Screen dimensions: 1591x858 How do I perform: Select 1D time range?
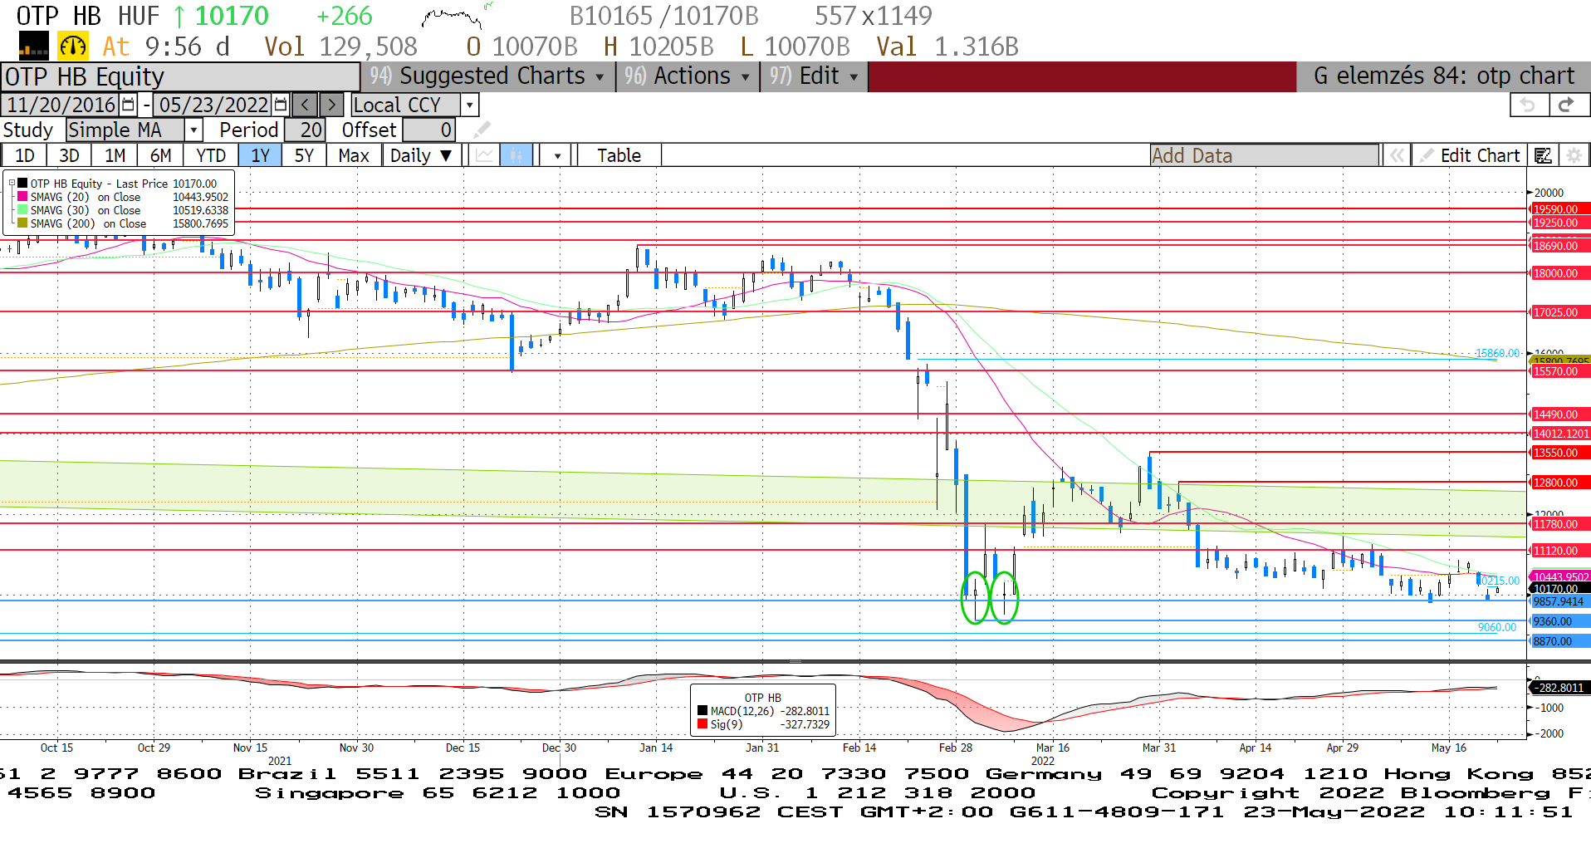[x=24, y=155]
